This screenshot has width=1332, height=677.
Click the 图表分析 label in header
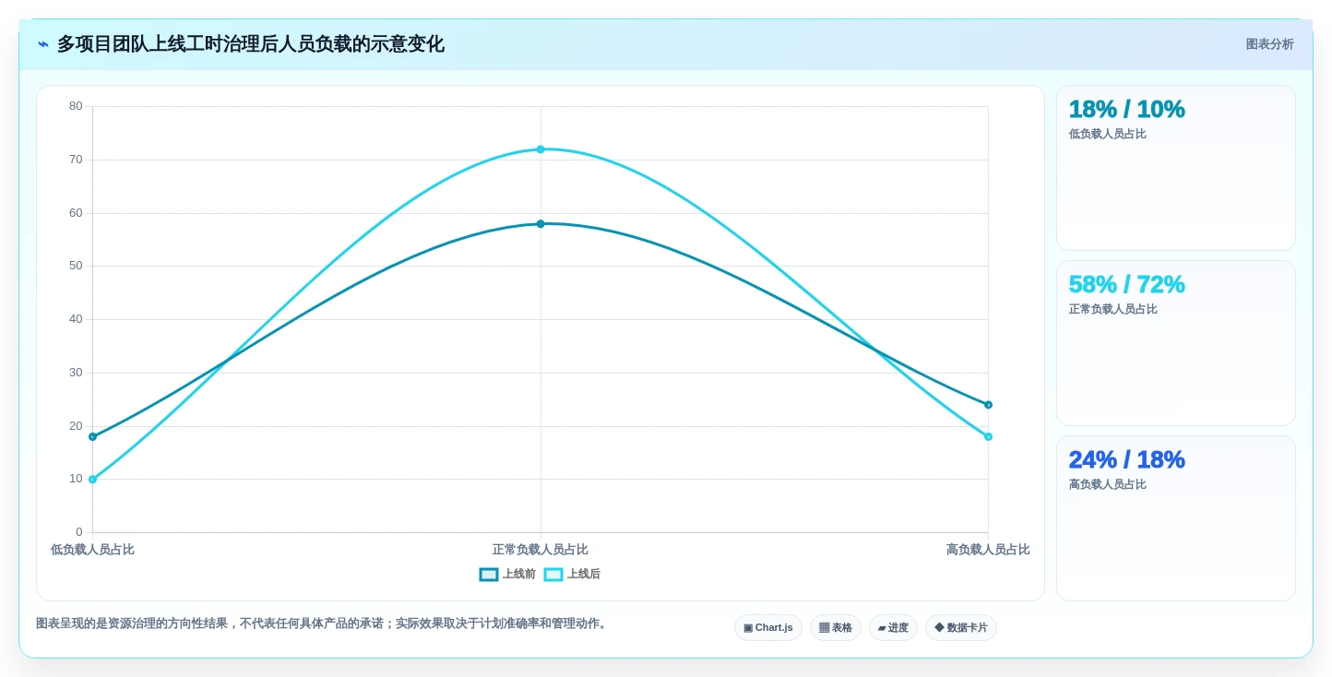1269,44
